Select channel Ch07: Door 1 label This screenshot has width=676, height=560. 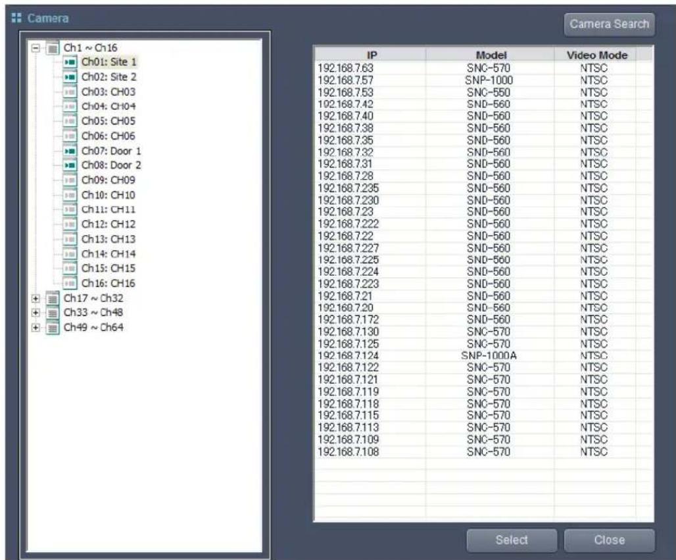click(111, 151)
